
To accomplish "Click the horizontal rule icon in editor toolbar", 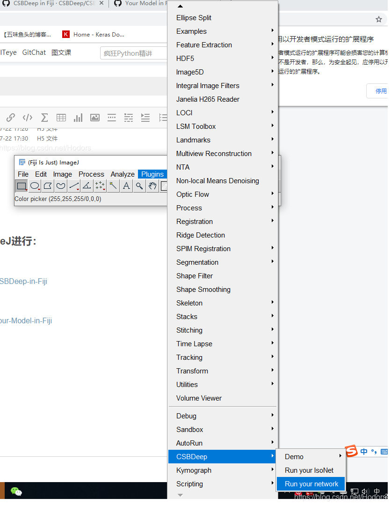I will click(112, 118).
